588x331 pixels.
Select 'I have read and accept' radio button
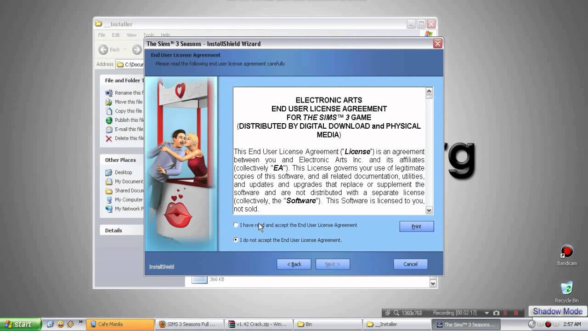[x=236, y=225]
